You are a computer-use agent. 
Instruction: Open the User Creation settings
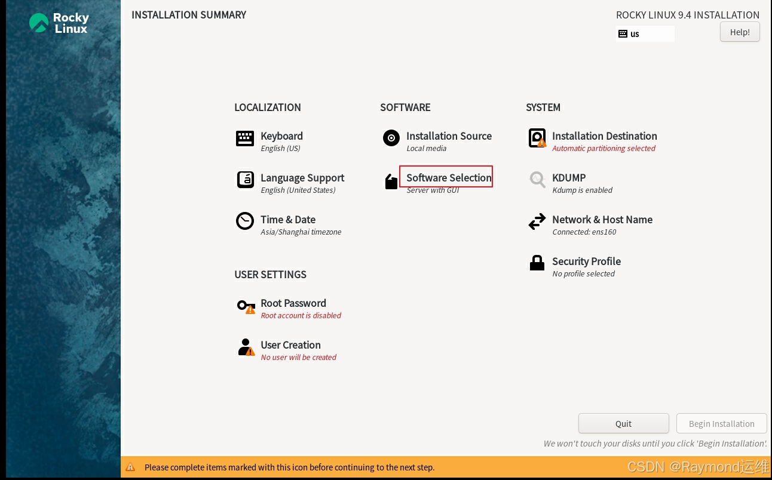click(290, 345)
